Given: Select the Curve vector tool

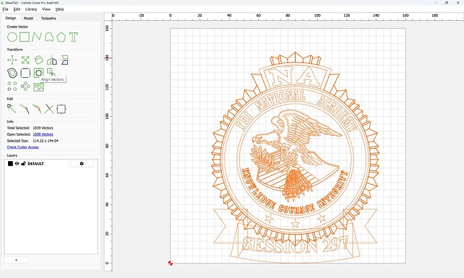Looking at the screenshot, I should [49, 37].
